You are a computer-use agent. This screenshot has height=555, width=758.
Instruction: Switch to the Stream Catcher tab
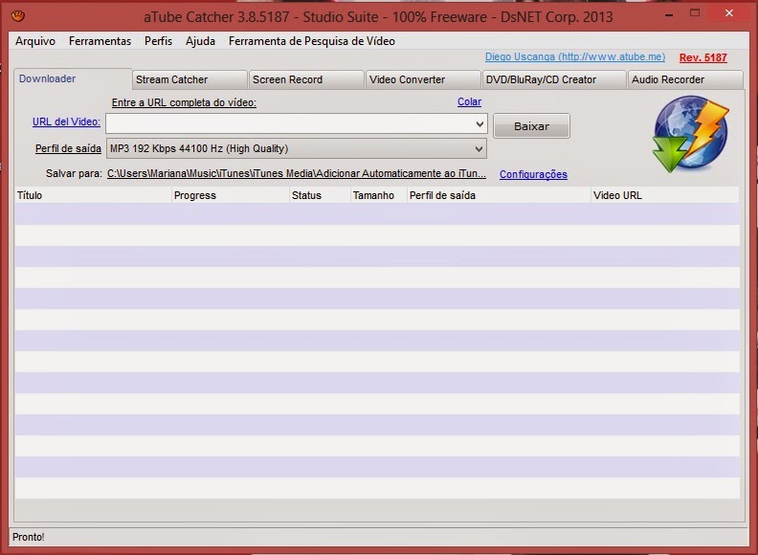pos(190,79)
